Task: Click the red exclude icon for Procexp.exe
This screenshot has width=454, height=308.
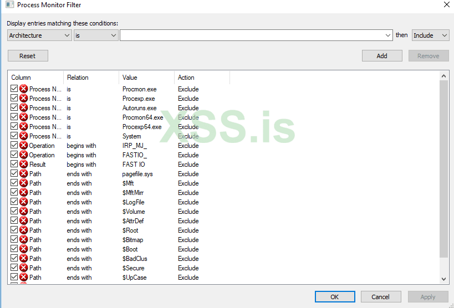Action: tap(23, 99)
